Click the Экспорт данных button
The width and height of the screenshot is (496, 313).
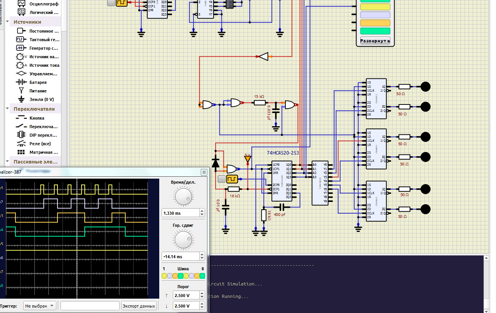[x=139, y=306]
